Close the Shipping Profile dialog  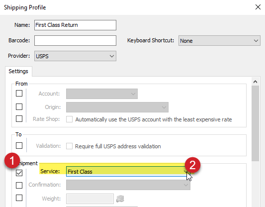coord(258,7)
